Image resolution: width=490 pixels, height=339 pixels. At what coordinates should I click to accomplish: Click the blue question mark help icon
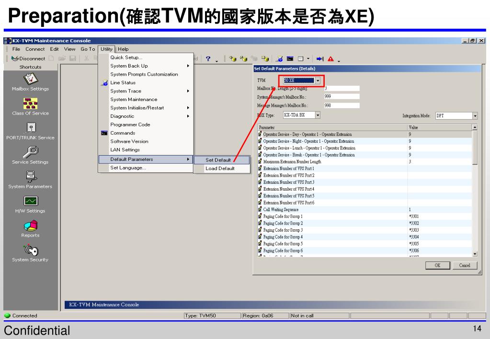[208, 59]
